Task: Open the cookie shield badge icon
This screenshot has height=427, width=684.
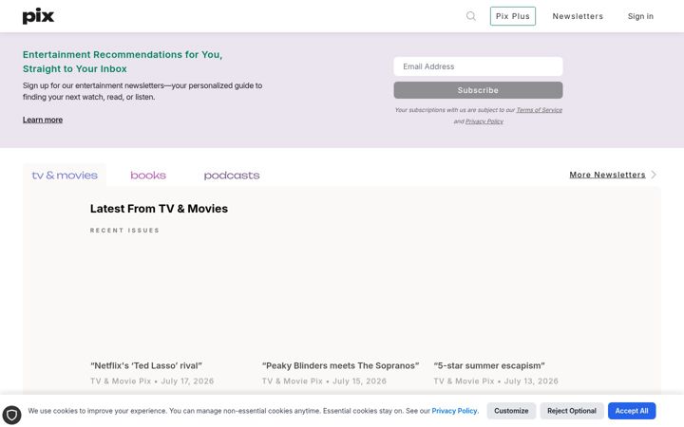Action: [11, 415]
